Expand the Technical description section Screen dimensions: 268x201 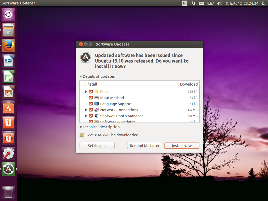81,127
